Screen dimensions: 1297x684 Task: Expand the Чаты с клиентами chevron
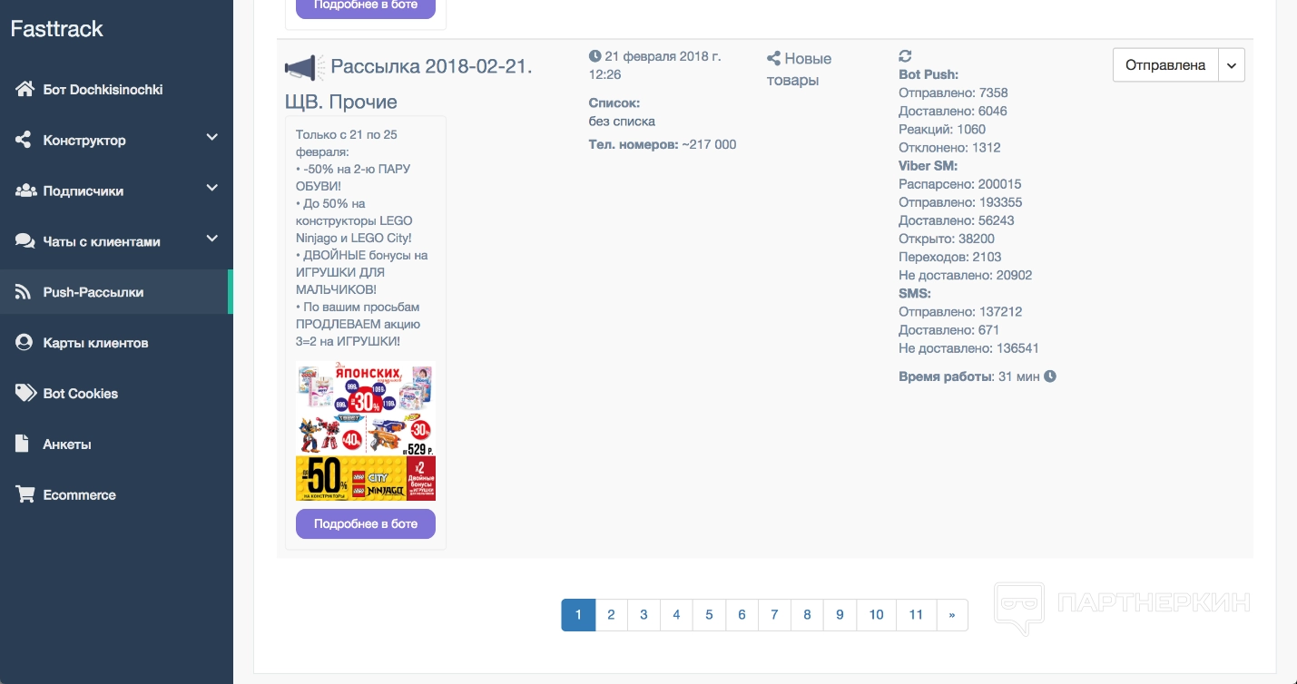pos(212,239)
